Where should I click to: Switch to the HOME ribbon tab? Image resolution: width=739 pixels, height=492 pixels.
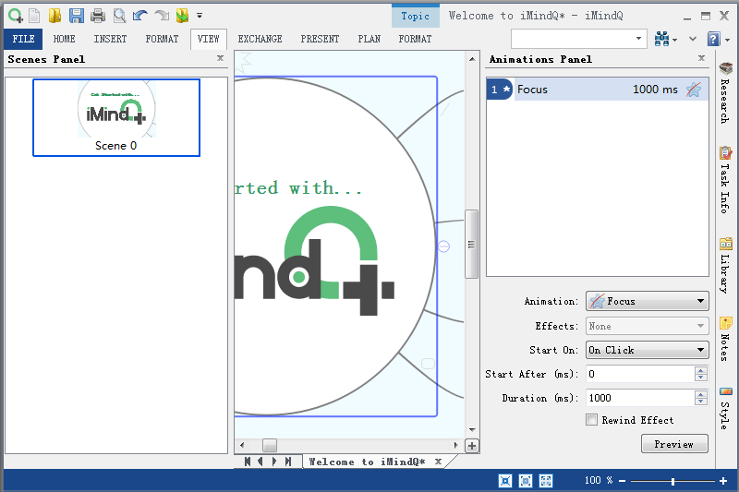pos(64,39)
